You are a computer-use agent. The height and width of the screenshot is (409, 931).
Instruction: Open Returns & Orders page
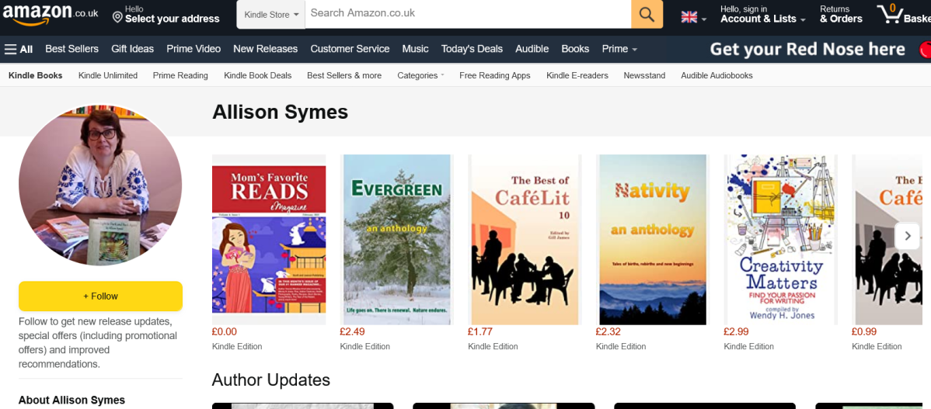[841, 14]
